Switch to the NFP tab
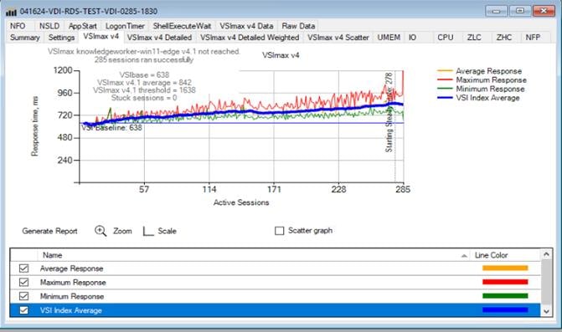Screen dimensions: 562x332 coord(533,38)
